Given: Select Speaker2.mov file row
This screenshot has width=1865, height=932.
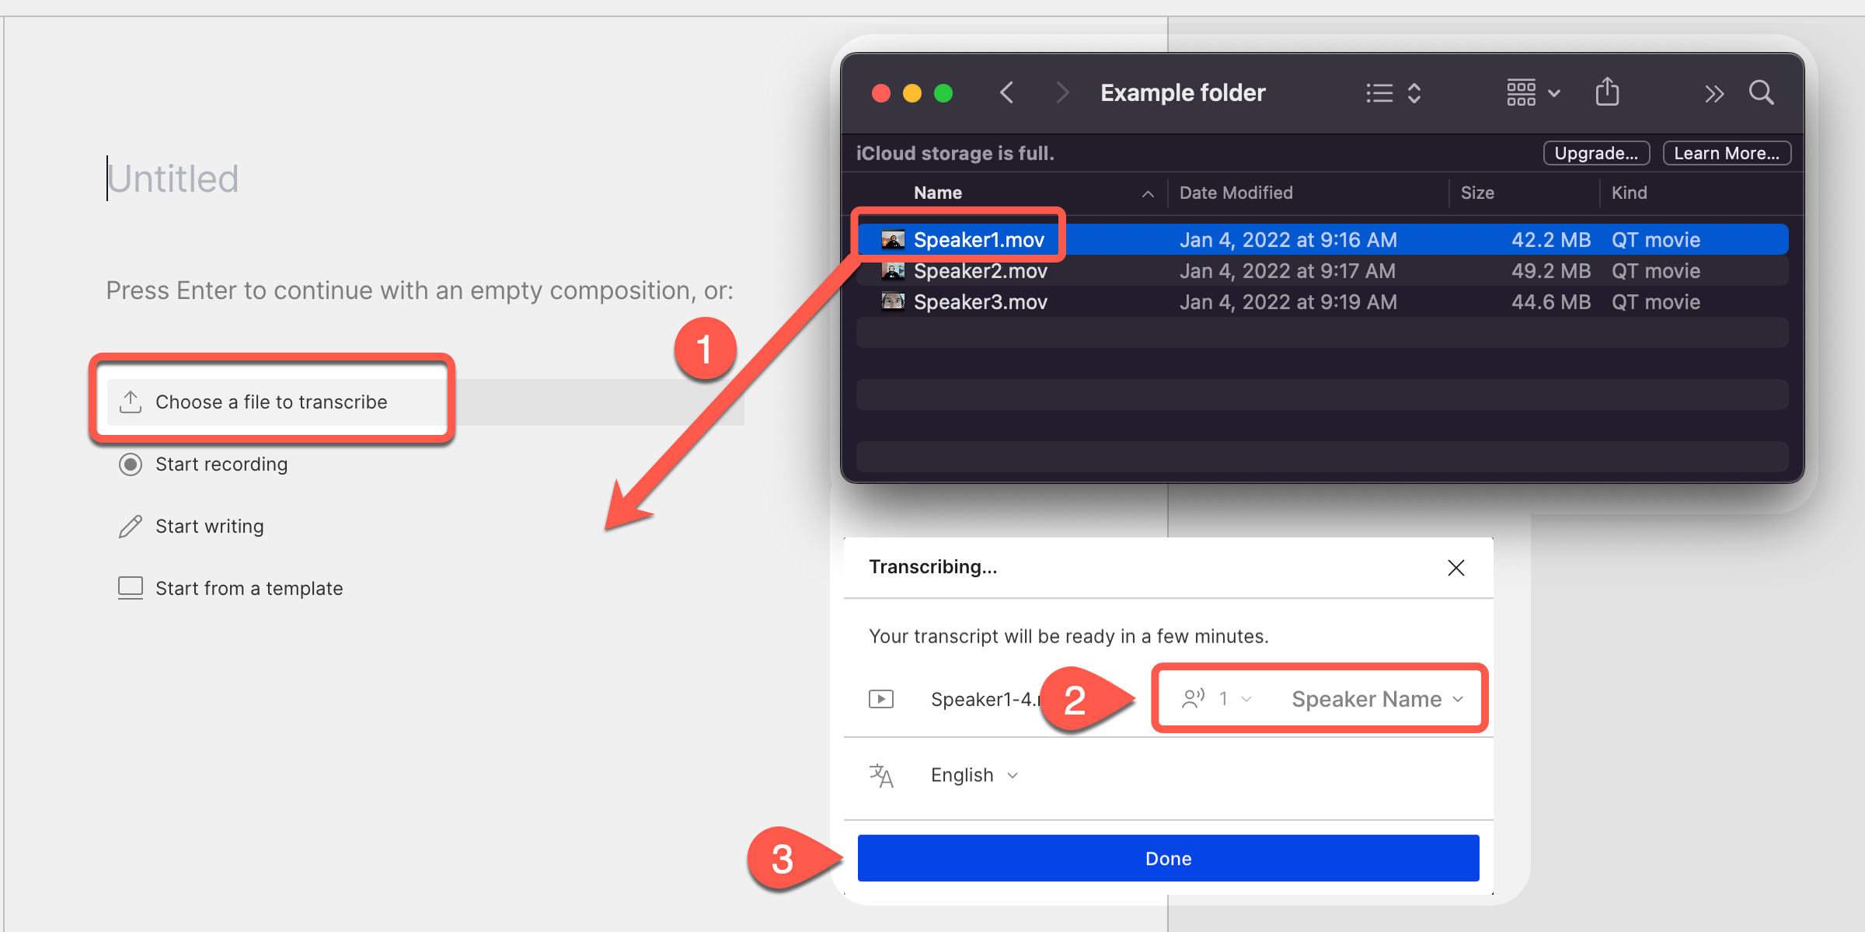Looking at the screenshot, I should click(1323, 270).
